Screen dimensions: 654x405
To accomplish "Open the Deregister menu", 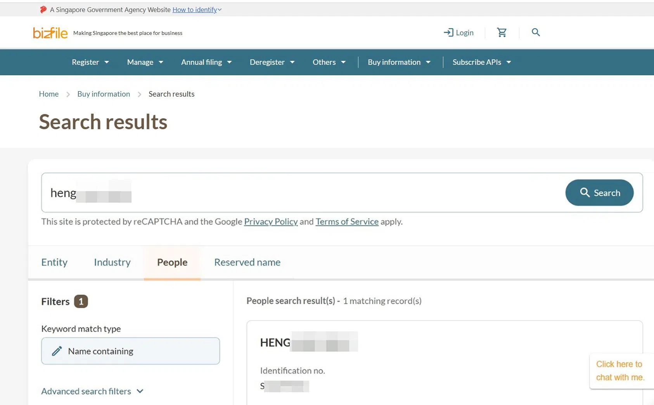I will click(x=272, y=62).
